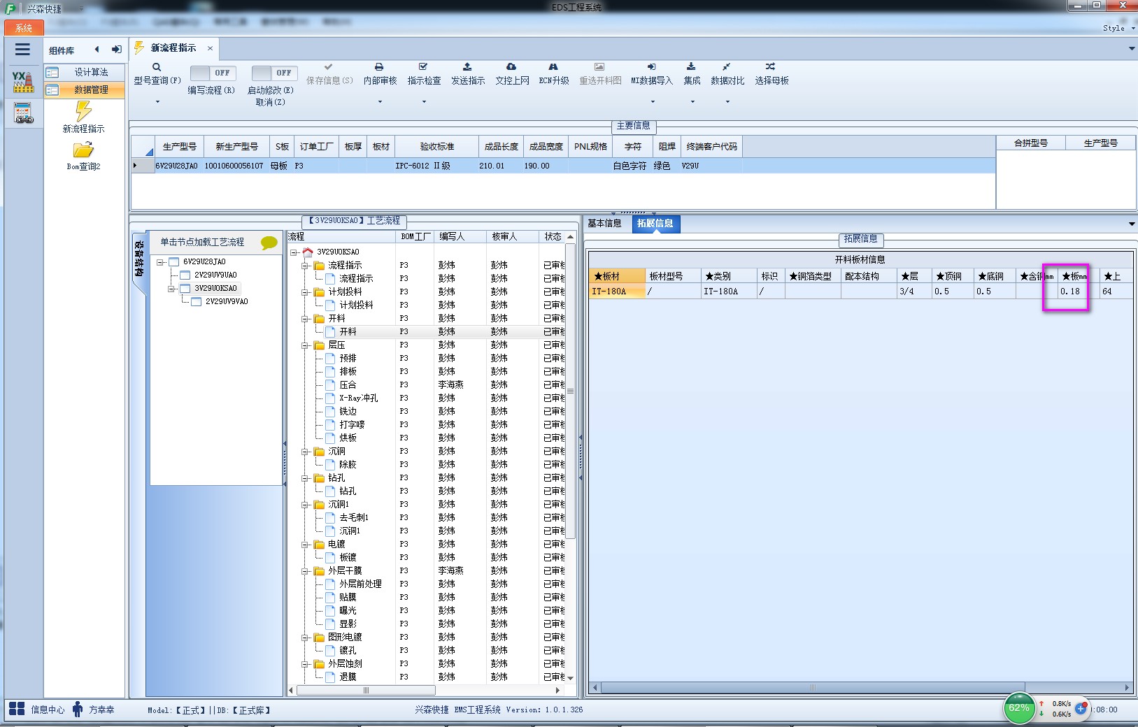The height and width of the screenshot is (727, 1138).
Task: Click the 选择母板 shuffle icon
Action: tap(770, 67)
